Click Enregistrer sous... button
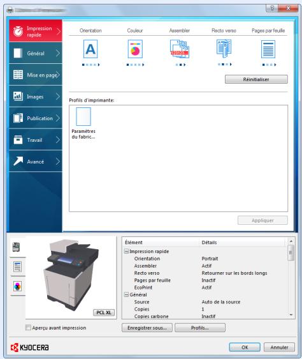 pos(147,328)
